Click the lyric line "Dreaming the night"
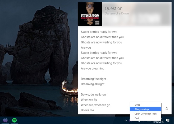 point(93,79)
